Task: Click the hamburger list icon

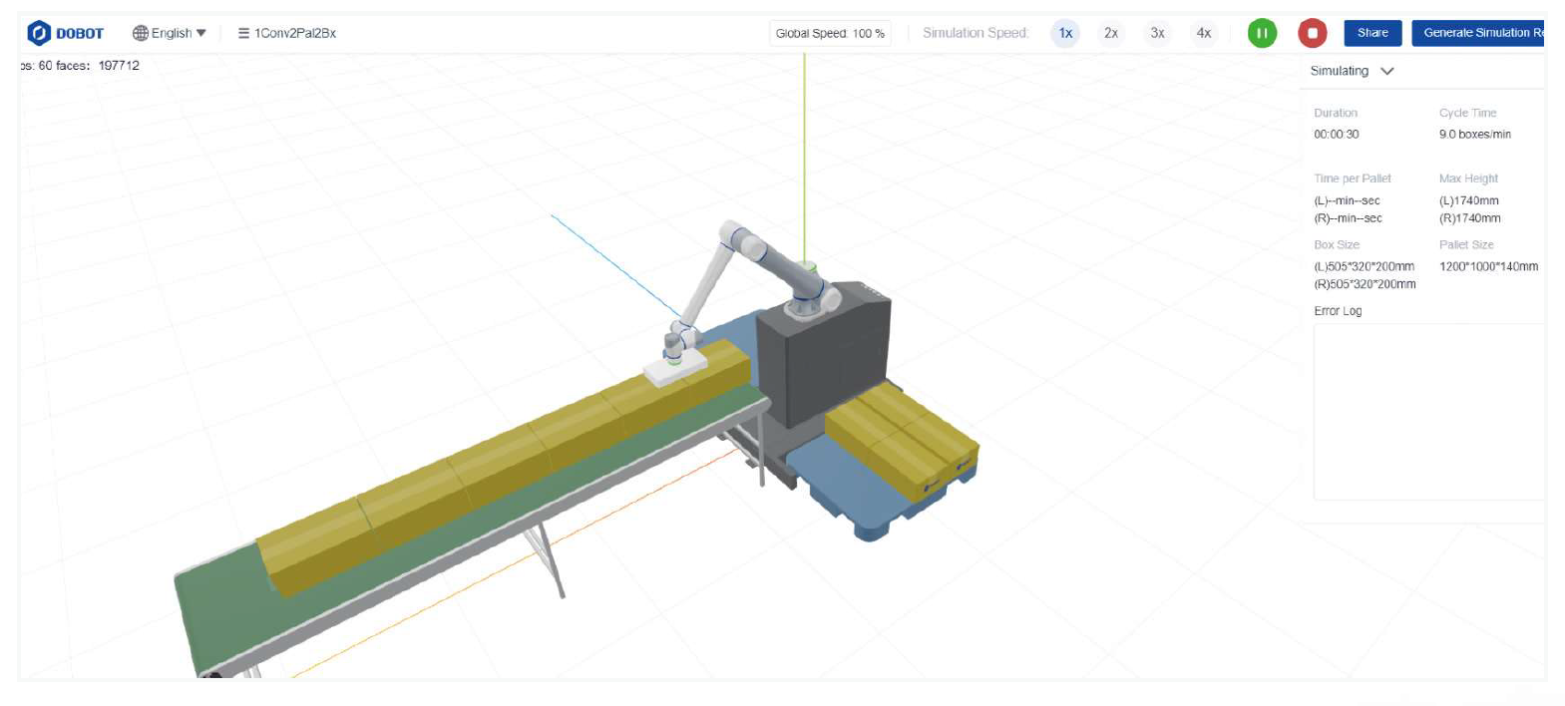Action: (x=243, y=33)
